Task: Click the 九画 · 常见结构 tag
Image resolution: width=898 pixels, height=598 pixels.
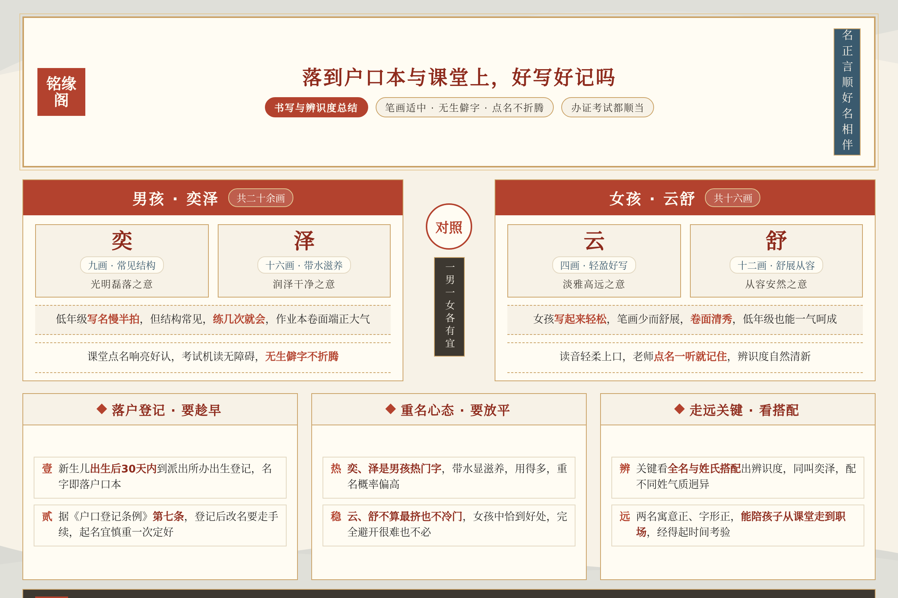Action: (122, 265)
